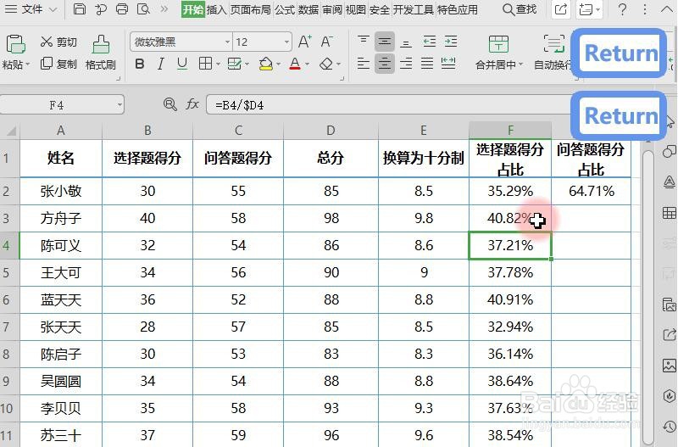
Task: Click the justify alignment icon
Action: point(427,64)
